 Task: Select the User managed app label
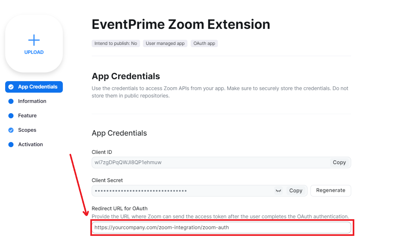165,43
